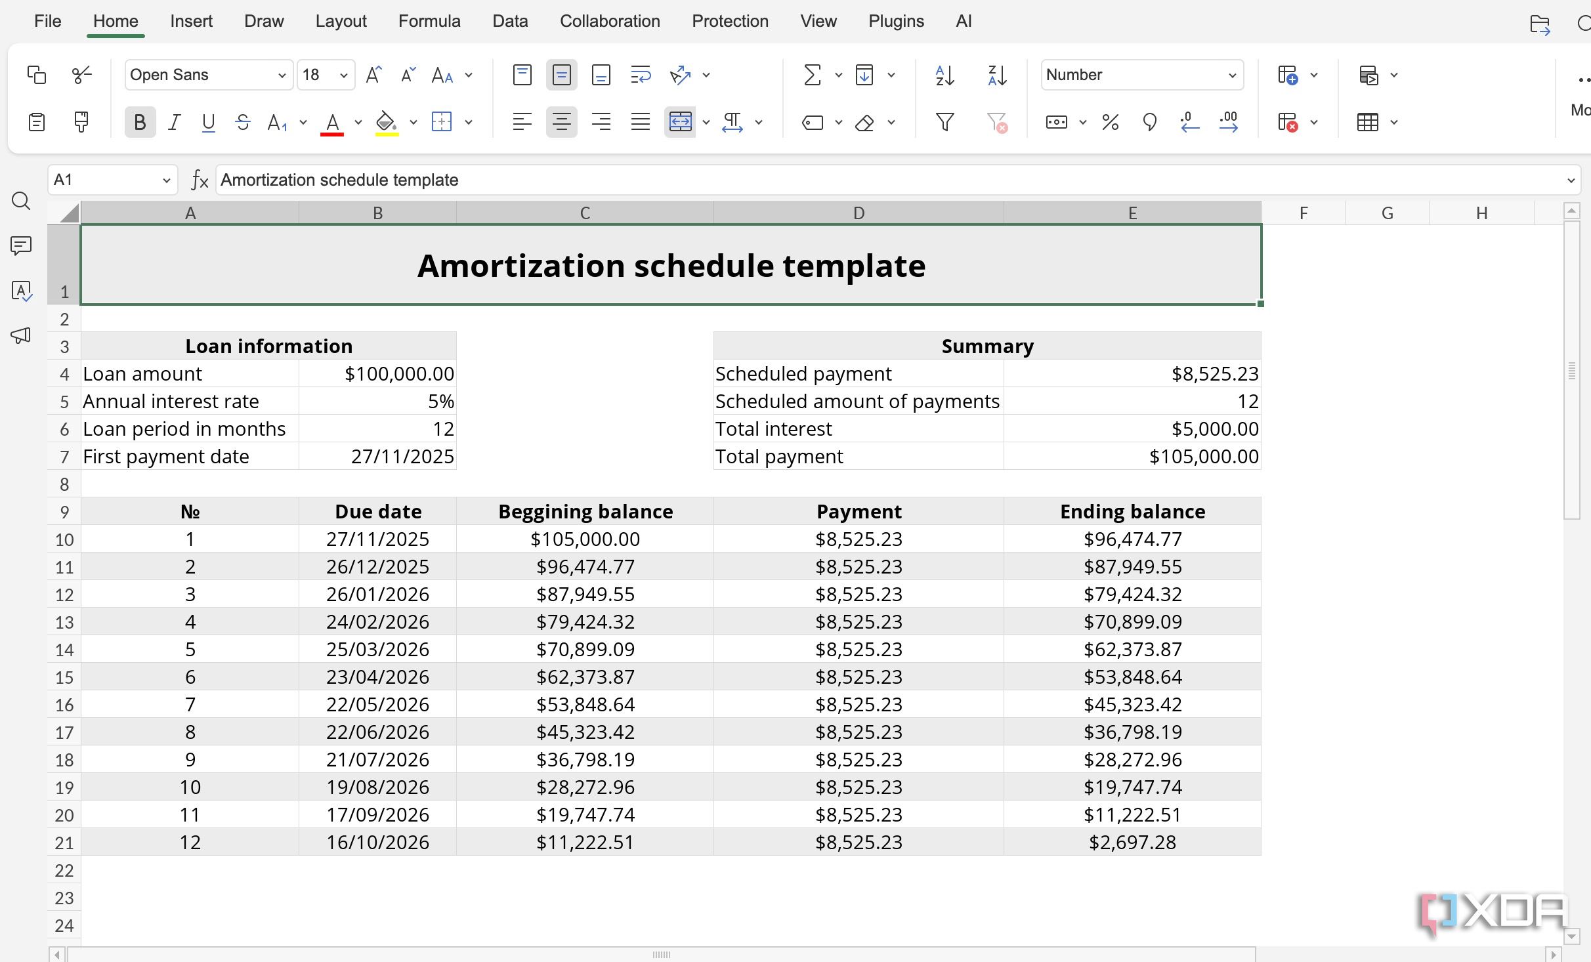Screen dimensions: 1591x962
Task: Click the Filter funnel icon
Action: click(944, 122)
